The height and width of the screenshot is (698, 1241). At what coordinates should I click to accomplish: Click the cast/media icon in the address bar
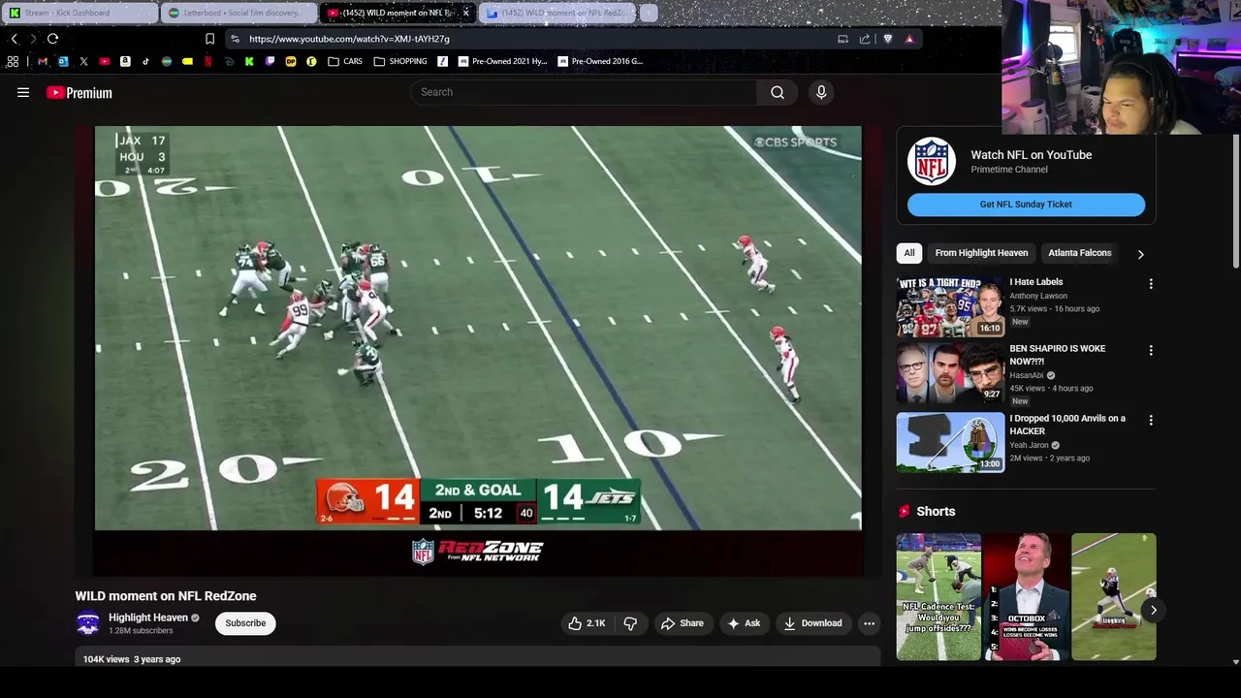[x=843, y=39]
